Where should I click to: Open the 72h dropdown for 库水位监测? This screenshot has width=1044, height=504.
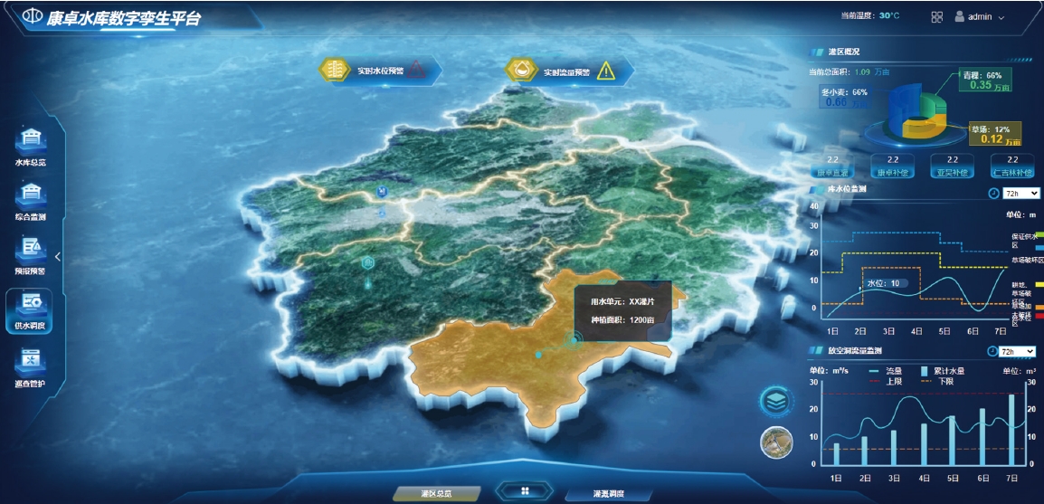click(1020, 193)
